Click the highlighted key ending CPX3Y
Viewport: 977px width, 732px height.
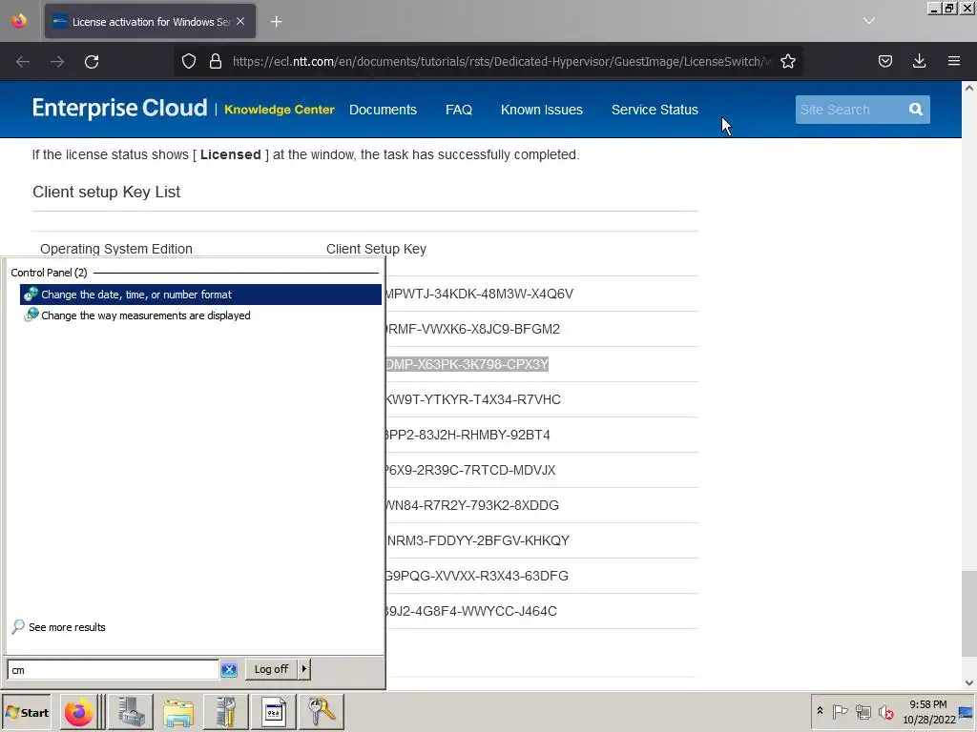click(467, 364)
